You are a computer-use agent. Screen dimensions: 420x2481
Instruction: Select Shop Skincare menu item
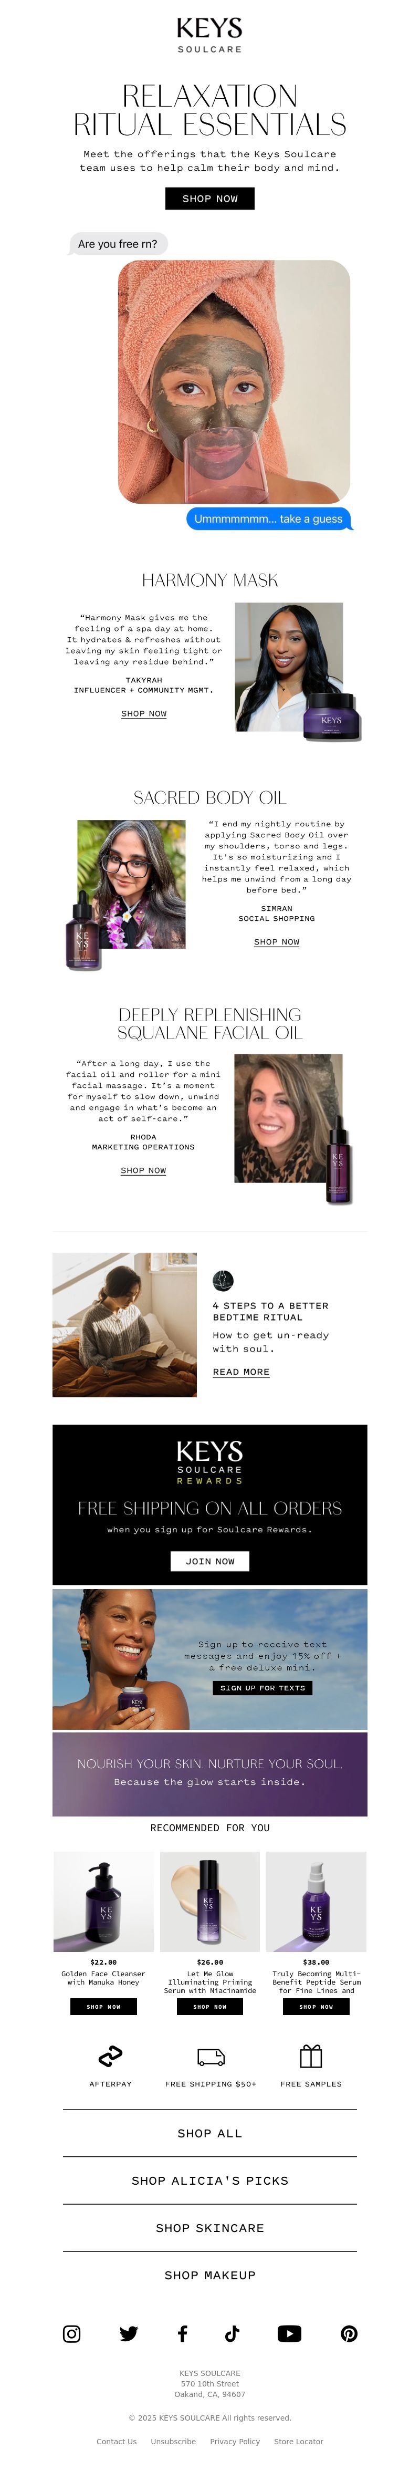point(210,2227)
